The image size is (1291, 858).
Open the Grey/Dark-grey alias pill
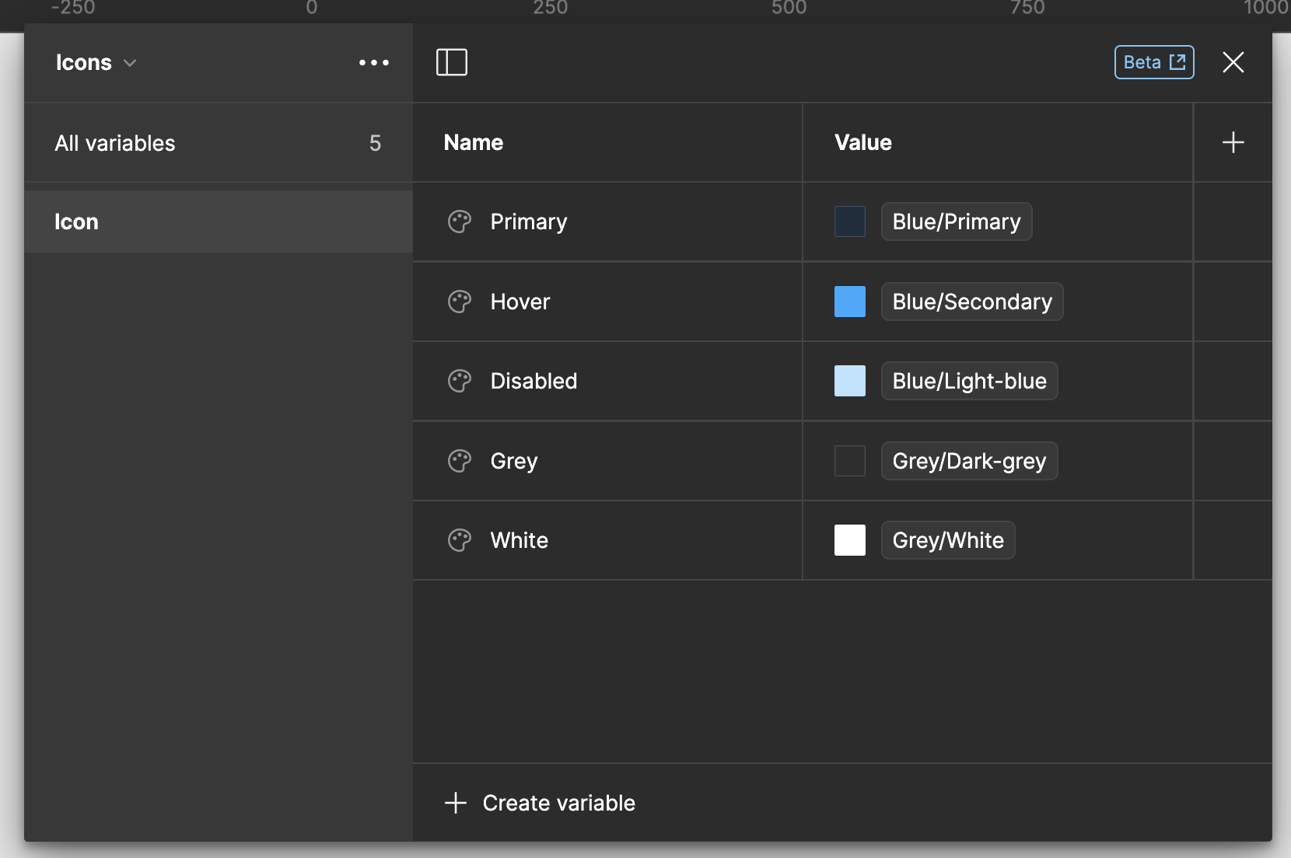(969, 460)
